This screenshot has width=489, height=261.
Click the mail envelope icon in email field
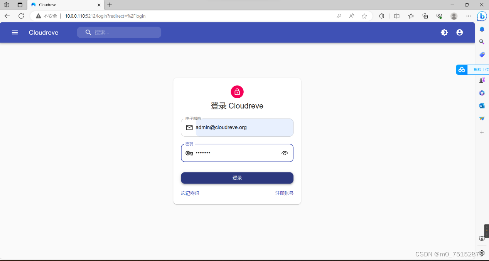tap(189, 127)
